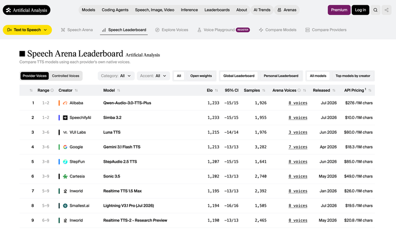Click the Premium button
The width and height of the screenshot is (396, 229).
pos(339,10)
